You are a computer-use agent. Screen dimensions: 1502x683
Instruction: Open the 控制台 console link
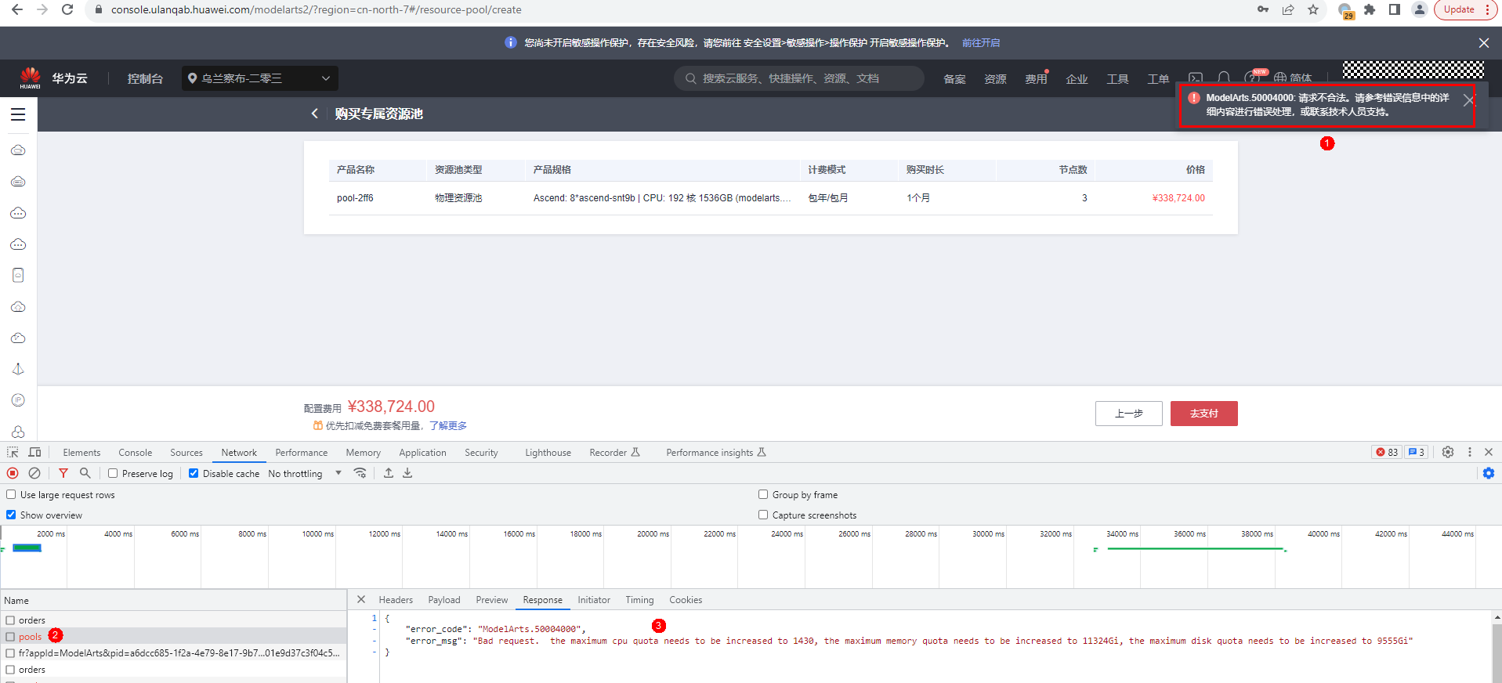145,78
